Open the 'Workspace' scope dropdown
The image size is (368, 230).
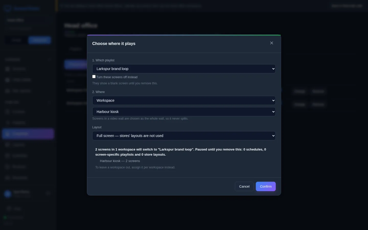184,100
